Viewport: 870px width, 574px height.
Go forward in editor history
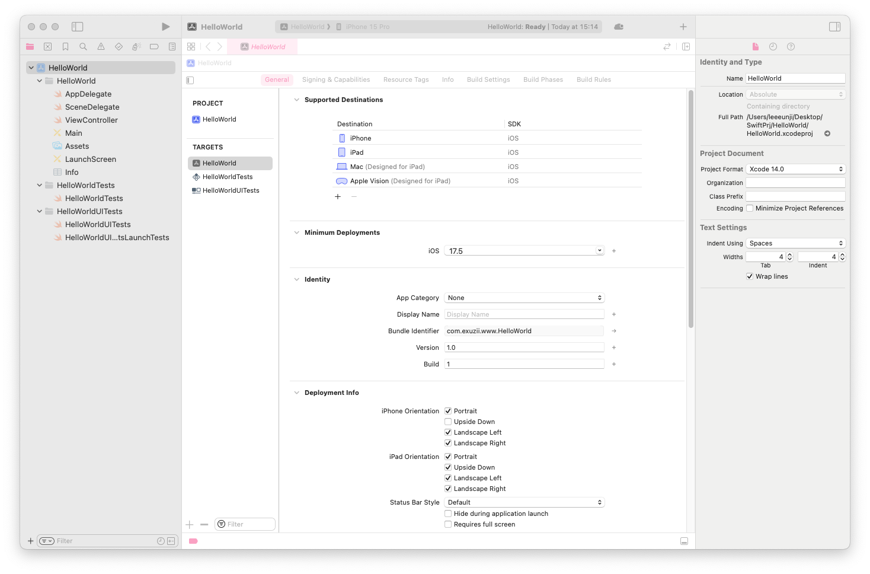219,46
